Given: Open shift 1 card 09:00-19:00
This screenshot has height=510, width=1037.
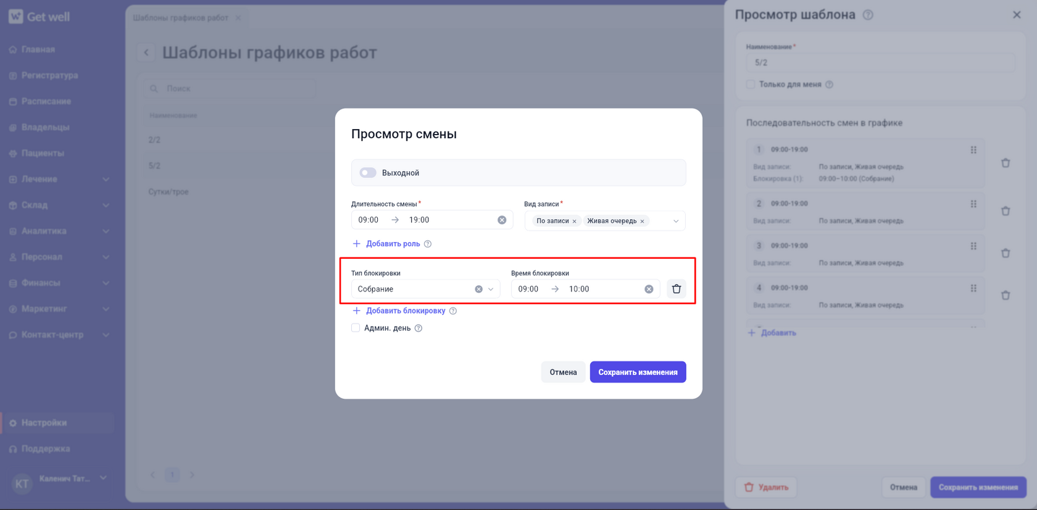Looking at the screenshot, I should click(x=865, y=164).
